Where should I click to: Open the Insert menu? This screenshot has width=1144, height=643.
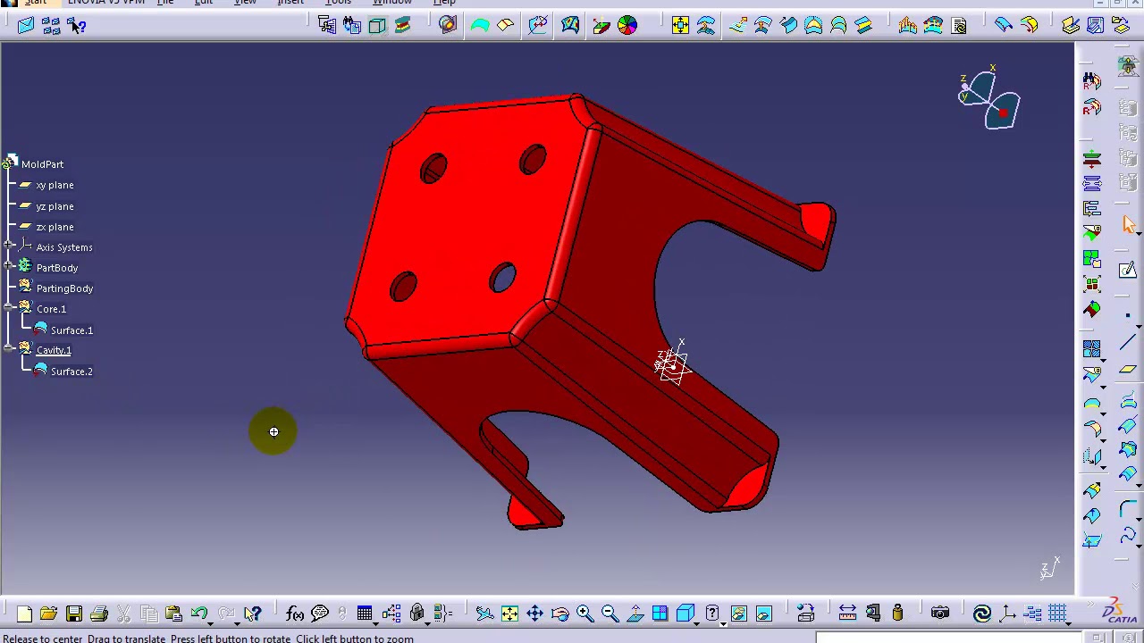pyautogui.click(x=290, y=3)
